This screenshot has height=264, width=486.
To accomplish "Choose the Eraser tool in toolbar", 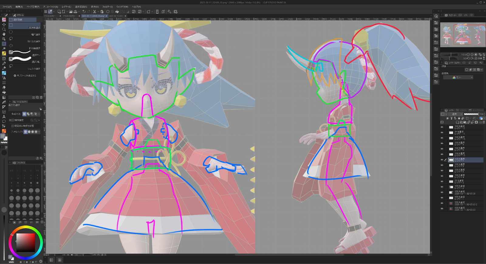I will (x=4, y=87).
